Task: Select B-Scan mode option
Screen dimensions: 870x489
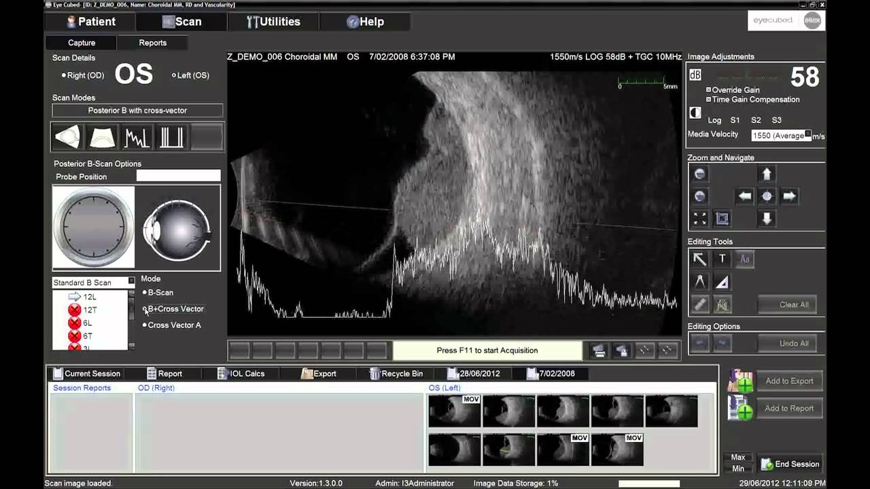Action: coord(158,293)
